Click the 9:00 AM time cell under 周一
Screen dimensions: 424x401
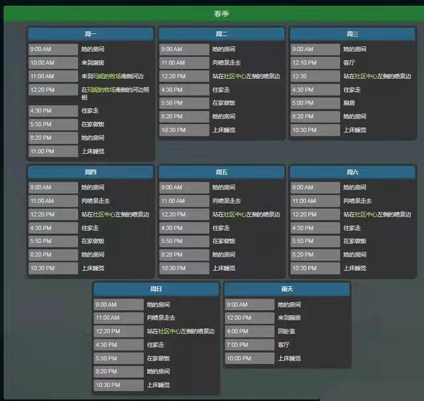[53, 49]
